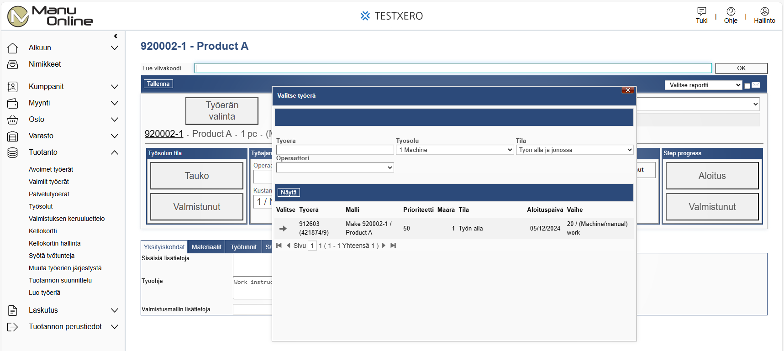Screen dimensions: 784x351
Task: Open the Tila dropdown in dialog
Action: pos(574,150)
